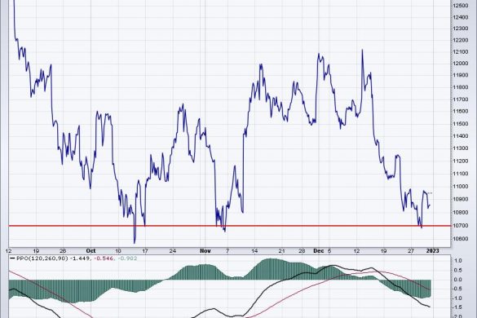Click the red PPO signal value -0.546
Image resolution: width=477 pixels, height=318 pixels.
click(104, 258)
